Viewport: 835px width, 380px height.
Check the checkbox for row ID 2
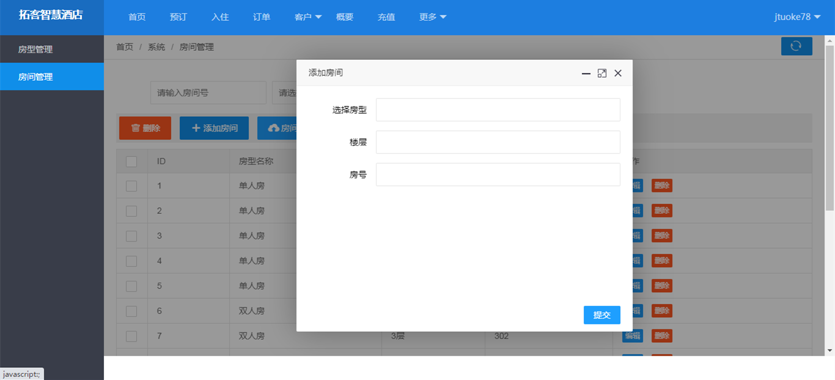pos(131,211)
